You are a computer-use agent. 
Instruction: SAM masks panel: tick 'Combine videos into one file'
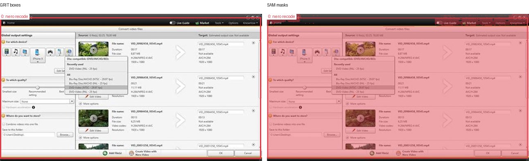point(271,124)
